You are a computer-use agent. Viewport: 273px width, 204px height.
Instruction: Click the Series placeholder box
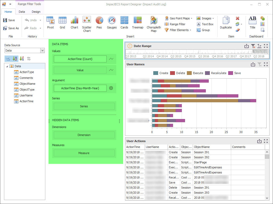click(84, 106)
